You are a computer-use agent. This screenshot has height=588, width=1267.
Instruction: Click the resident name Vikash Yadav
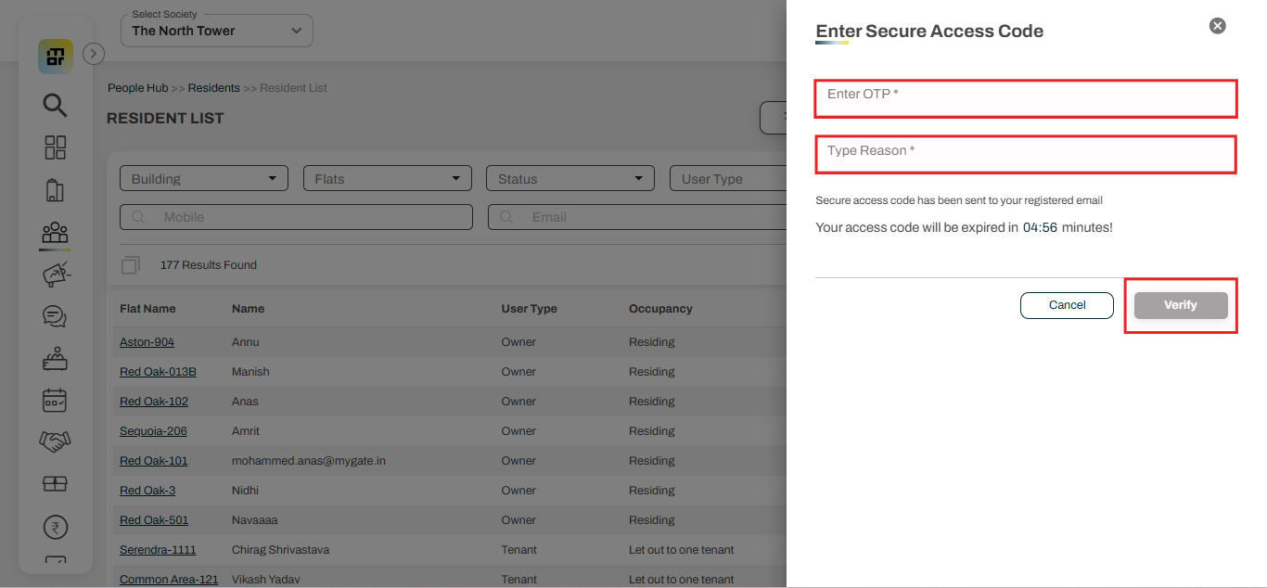pyautogui.click(x=265, y=580)
